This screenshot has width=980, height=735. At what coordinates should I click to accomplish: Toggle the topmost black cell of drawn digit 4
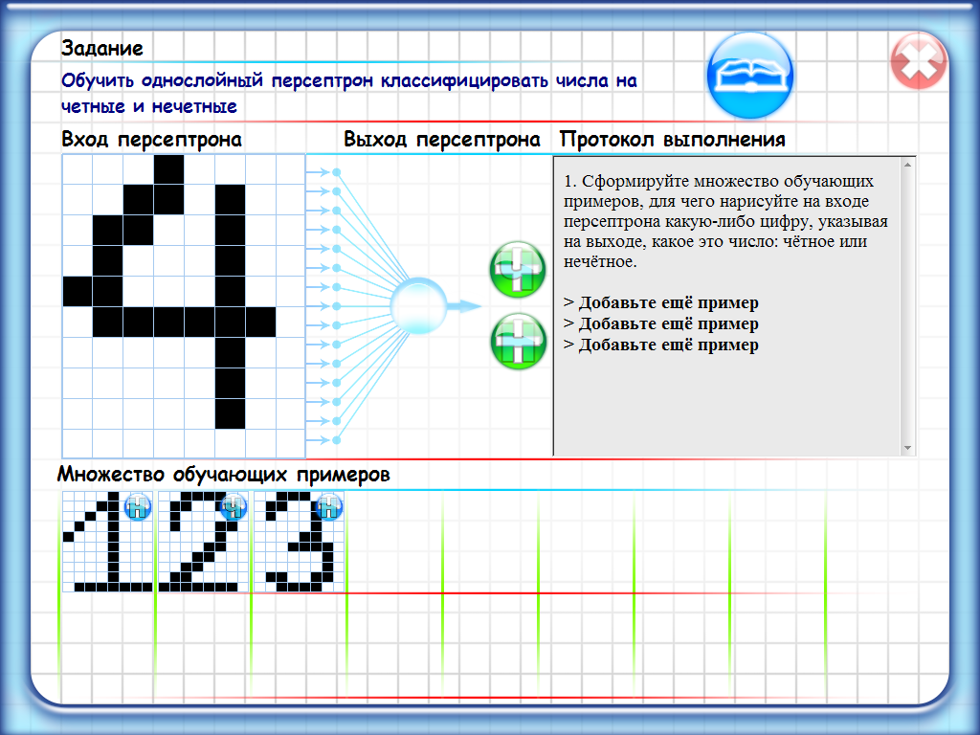coord(168,170)
